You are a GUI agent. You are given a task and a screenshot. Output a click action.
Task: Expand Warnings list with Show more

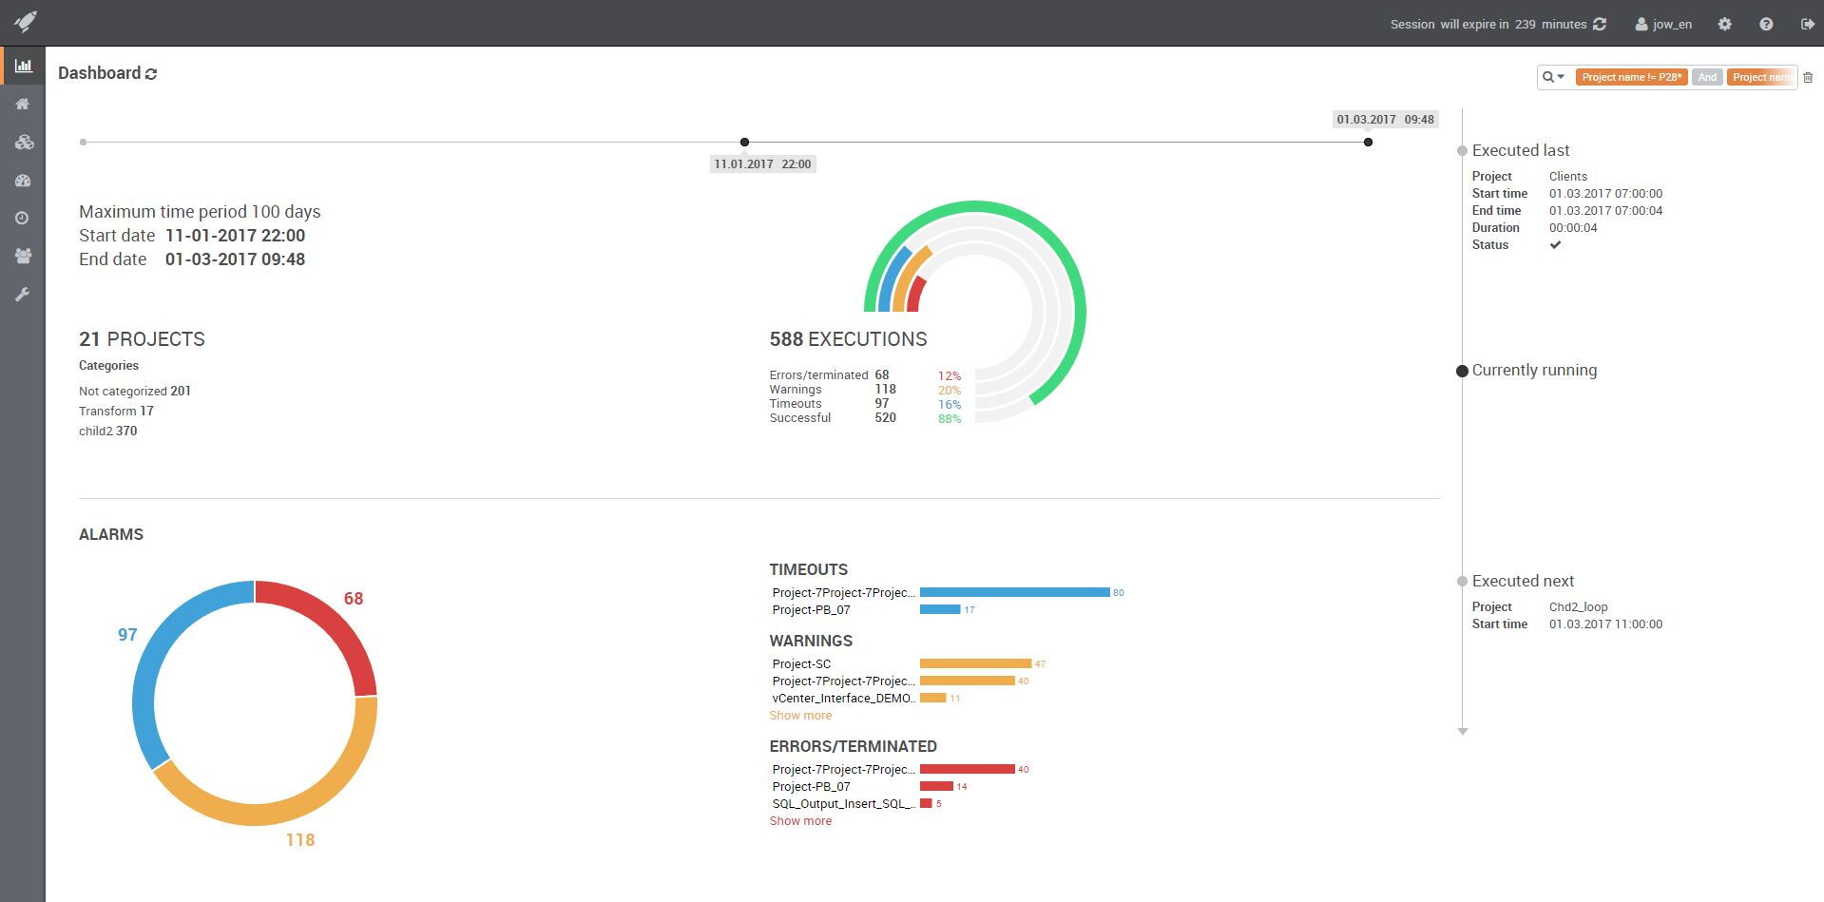(x=800, y=716)
